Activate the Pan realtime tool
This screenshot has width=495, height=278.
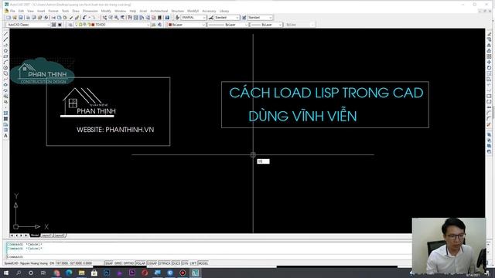pyautogui.click(x=104, y=18)
